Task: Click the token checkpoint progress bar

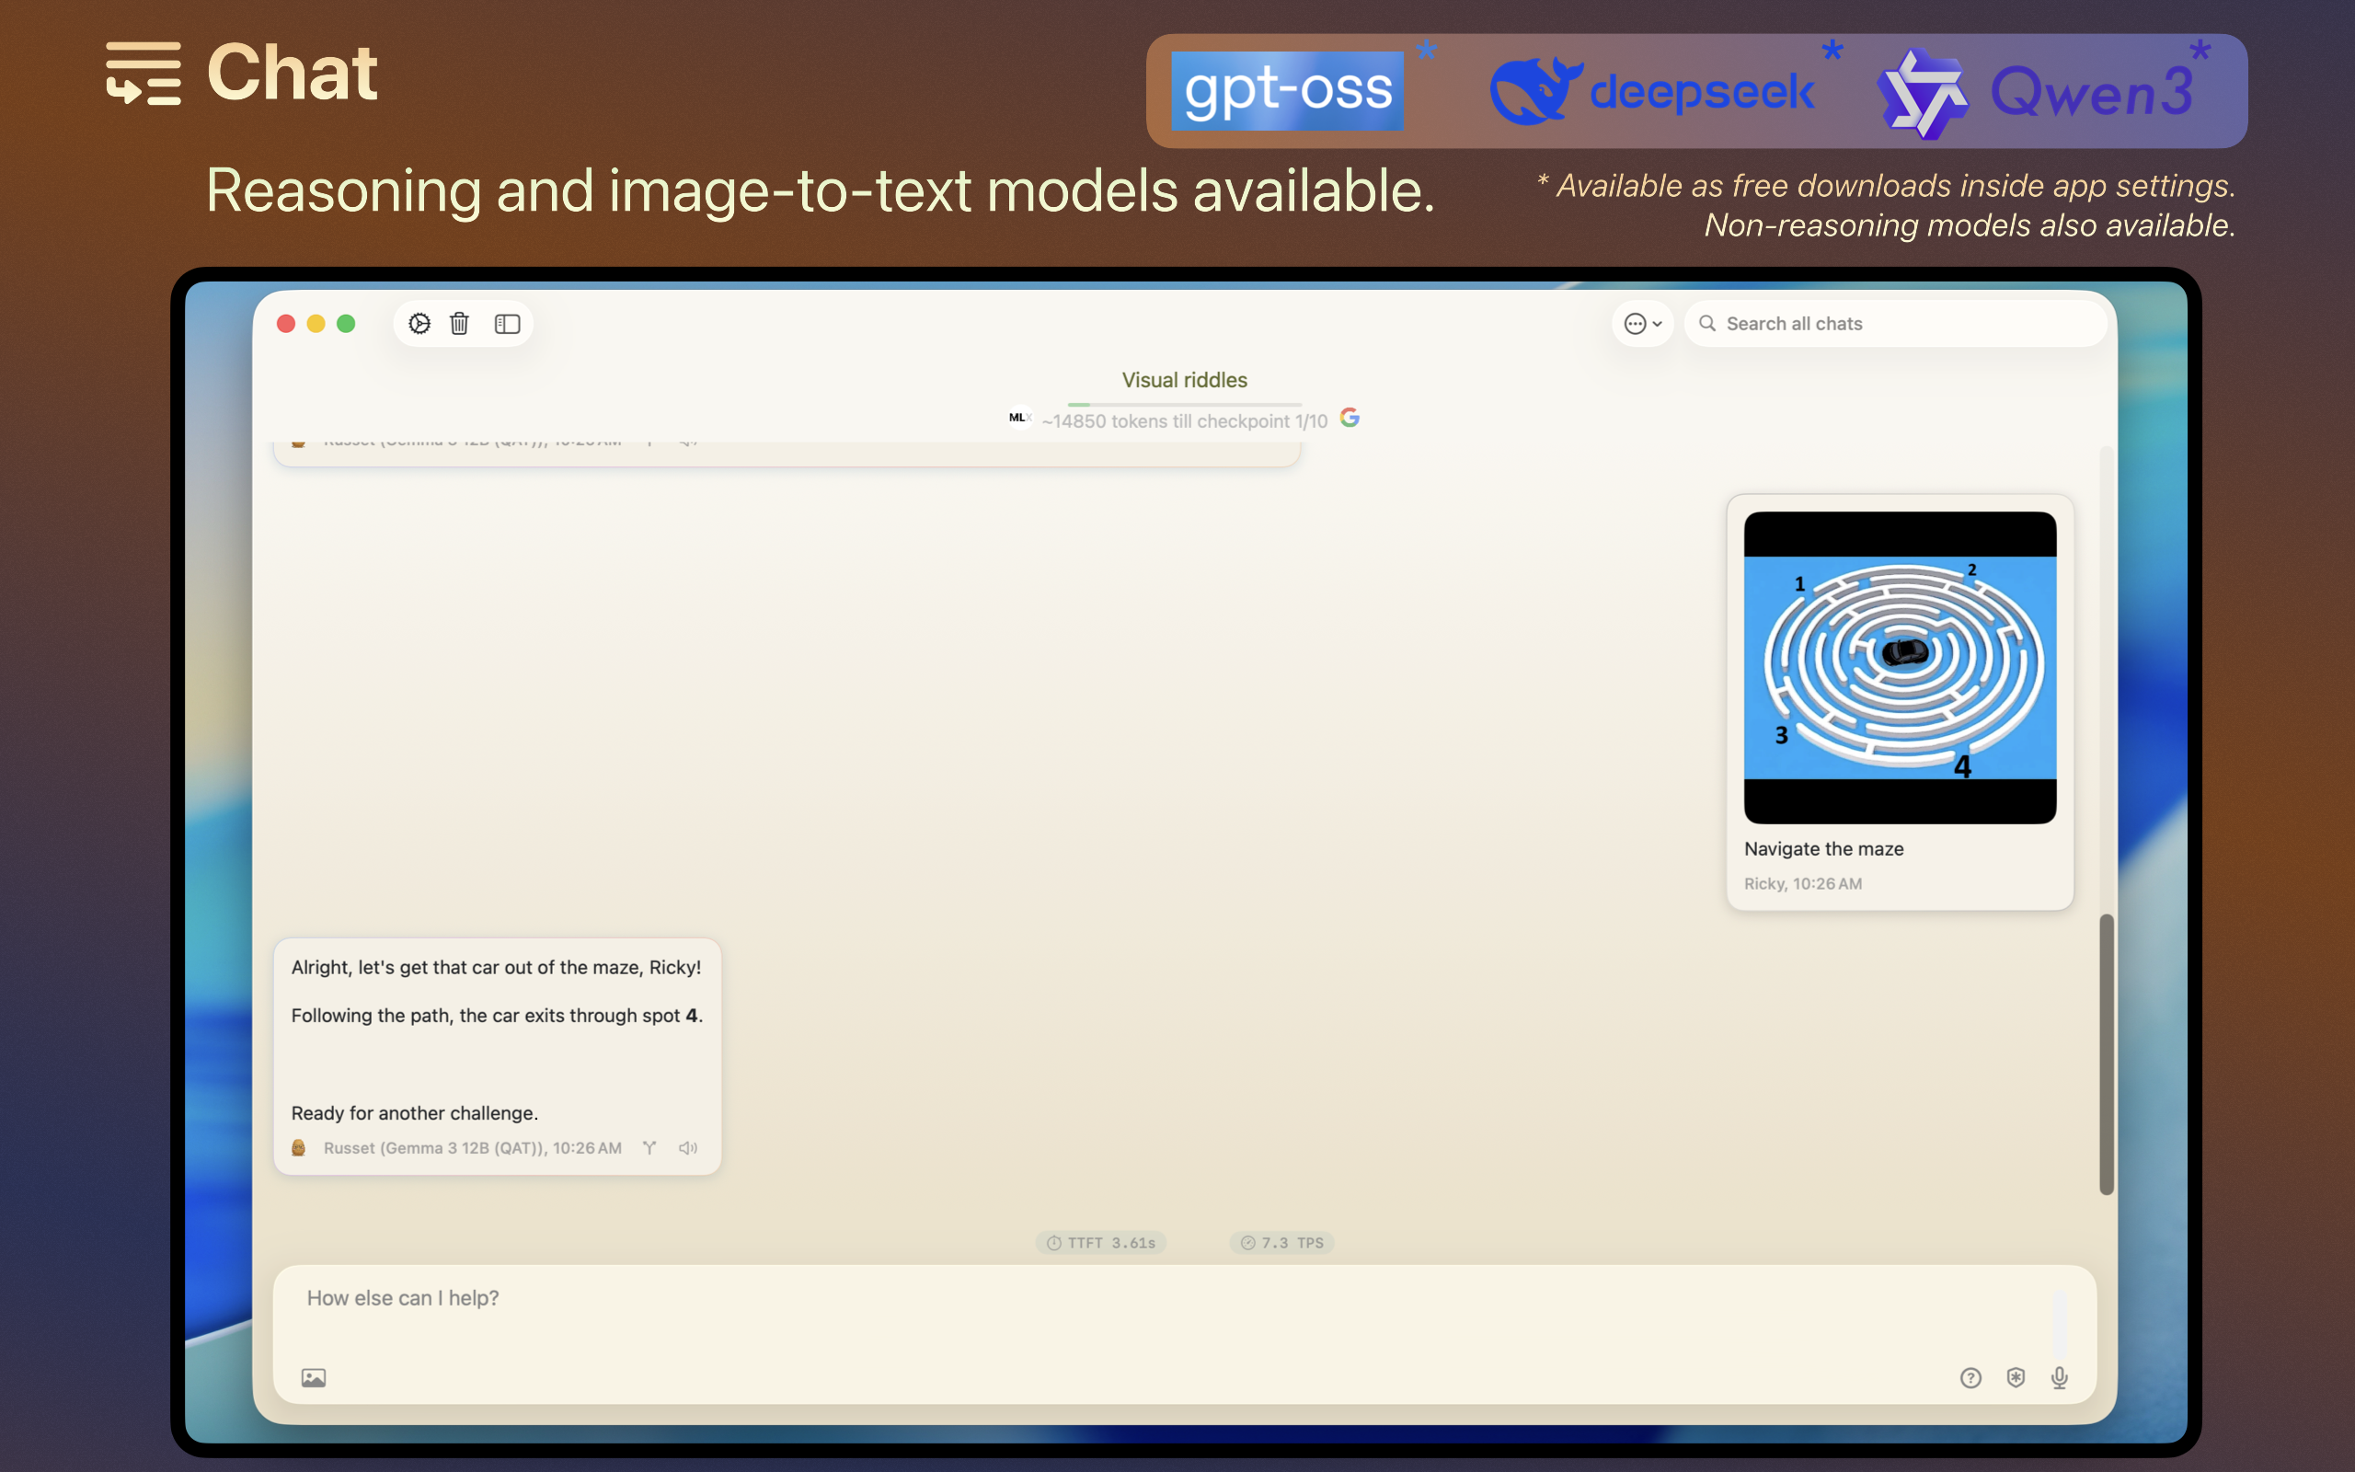Action: click(1183, 404)
